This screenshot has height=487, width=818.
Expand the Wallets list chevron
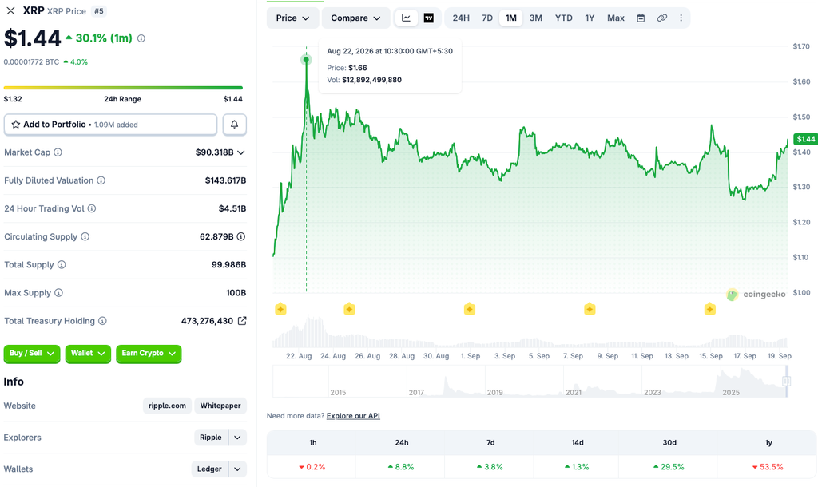pyautogui.click(x=237, y=469)
